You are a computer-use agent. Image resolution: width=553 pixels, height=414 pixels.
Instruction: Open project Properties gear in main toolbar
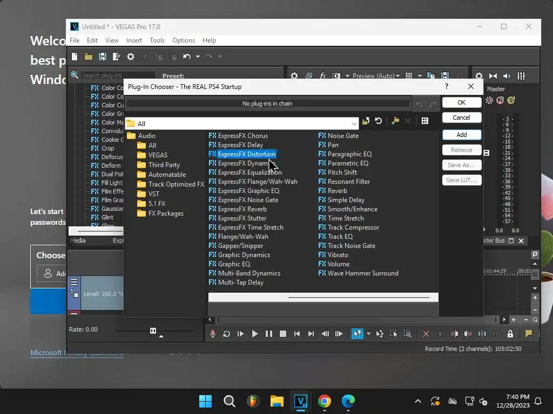coord(131,57)
